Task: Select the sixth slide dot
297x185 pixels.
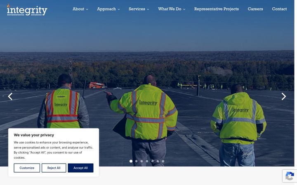Action: (x=158, y=161)
